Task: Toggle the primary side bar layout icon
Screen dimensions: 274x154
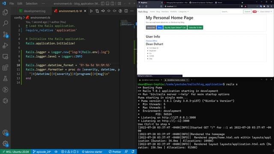Action: coord(103,3)
